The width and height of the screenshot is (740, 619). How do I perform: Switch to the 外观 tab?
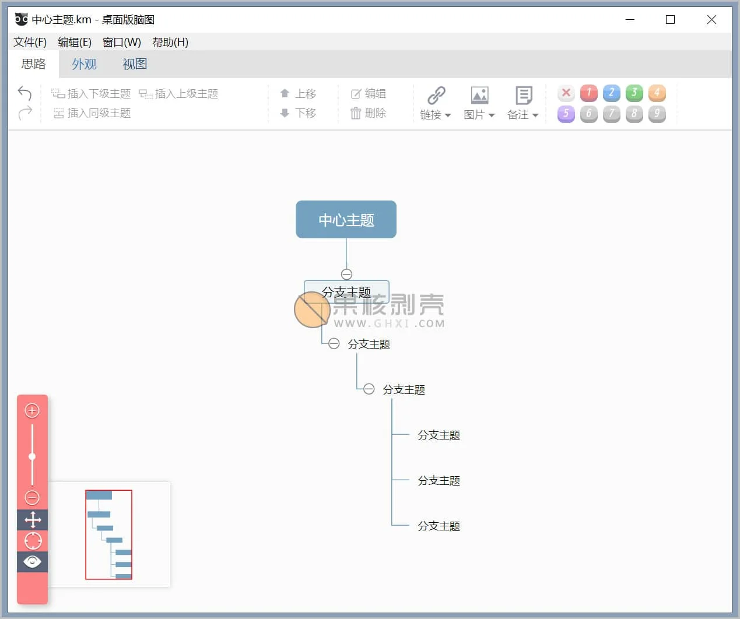(x=84, y=64)
